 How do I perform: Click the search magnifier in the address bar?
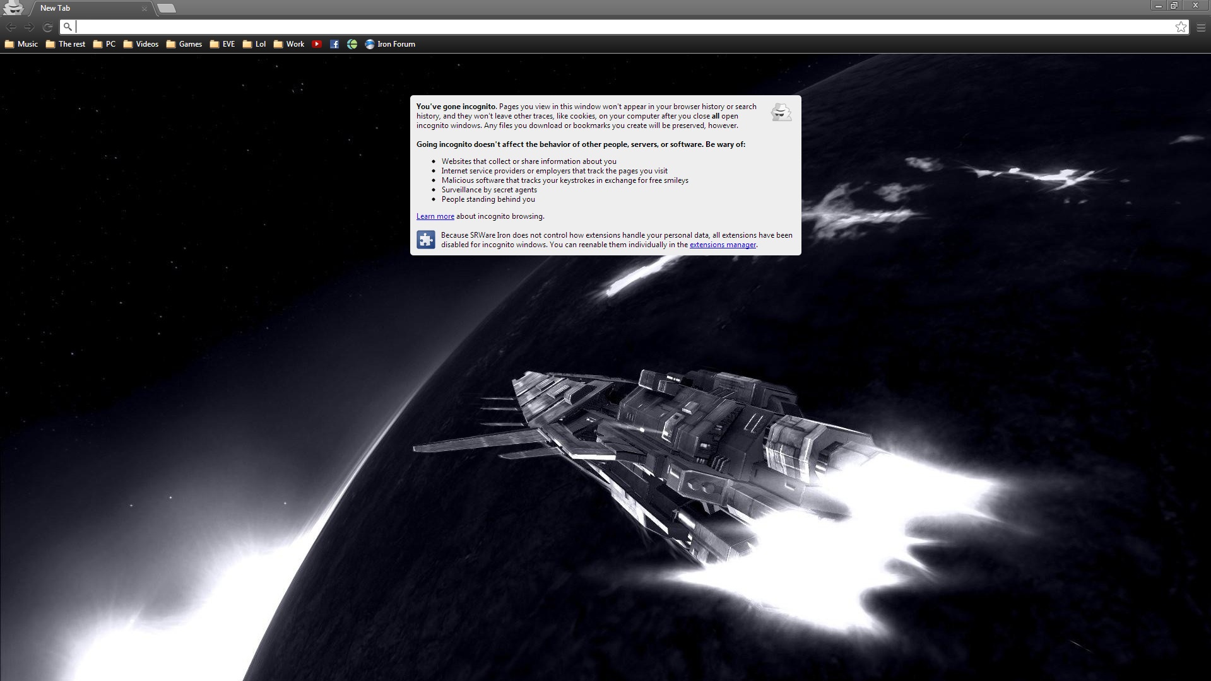point(68,26)
